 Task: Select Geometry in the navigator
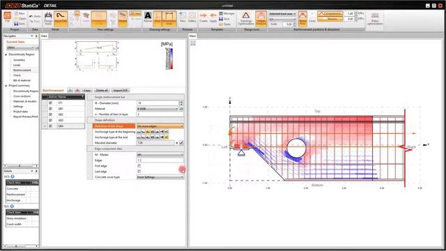[19, 60]
